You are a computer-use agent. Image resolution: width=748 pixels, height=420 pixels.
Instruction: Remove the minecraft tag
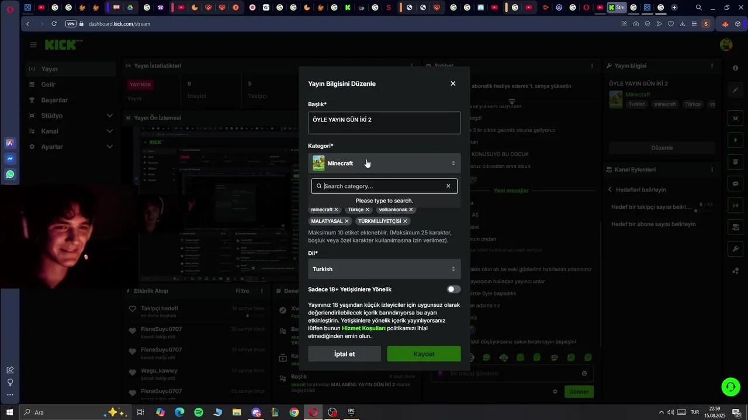click(336, 209)
